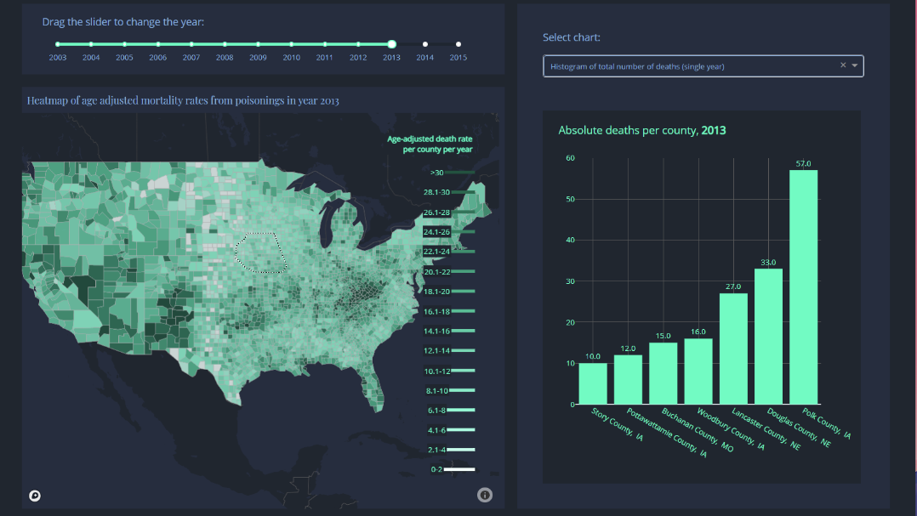917x516 pixels.
Task: Click the Mapbox logo on the map
Action: [35, 496]
